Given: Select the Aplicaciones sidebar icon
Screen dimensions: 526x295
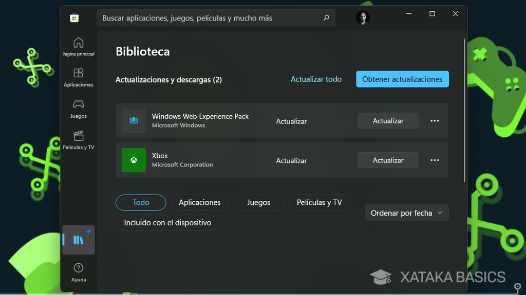Looking at the screenshot, I should point(78,77).
